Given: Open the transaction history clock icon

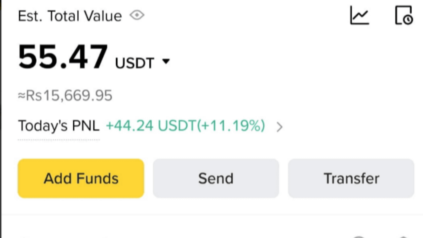Looking at the screenshot, I should click(x=404, y=16).
